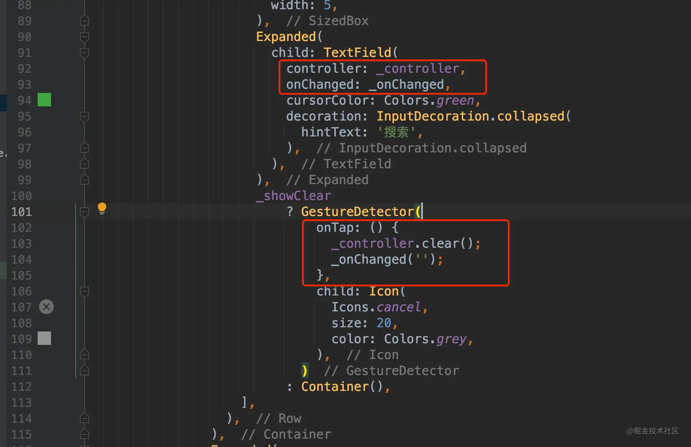Click the GestureDetector end fold marker, line 111
Viewport: 691px width, 447px height.
click(x=84, y=370)
